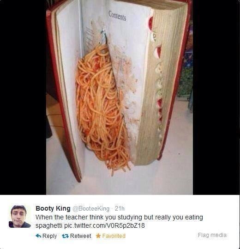Viewport: 240px width, 249px height.
Task: Retweet this spaghetti tweet via Retweet label
Action: click(81, 236)
